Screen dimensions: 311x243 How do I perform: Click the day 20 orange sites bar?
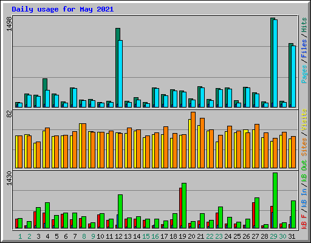coord(193,140)
